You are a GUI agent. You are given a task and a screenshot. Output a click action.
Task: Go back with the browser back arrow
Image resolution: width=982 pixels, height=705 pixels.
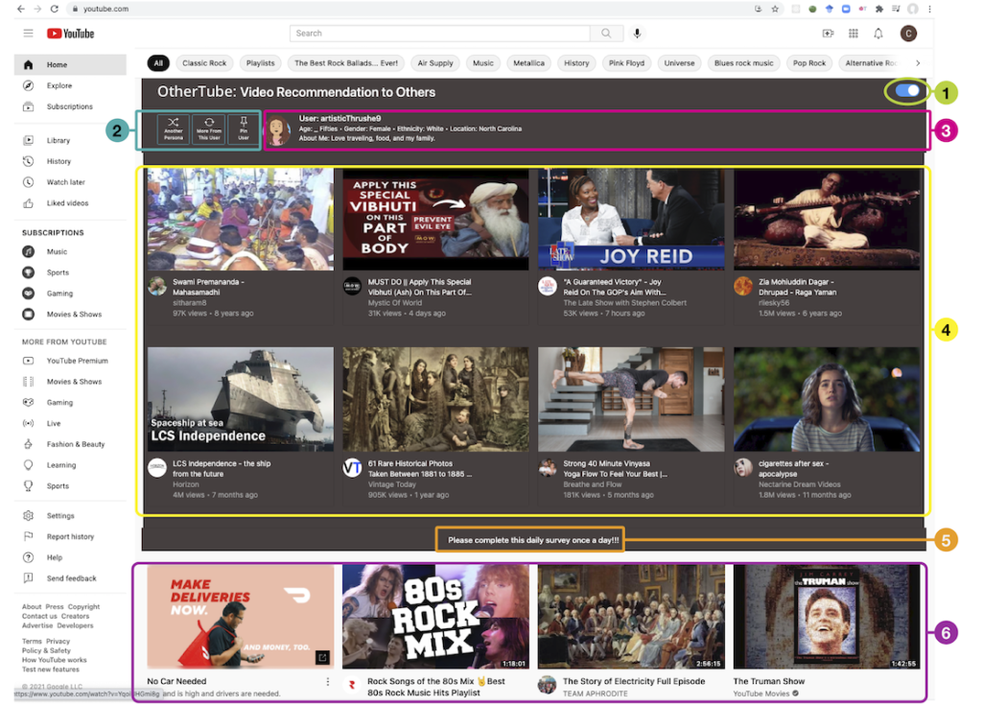pos(21,9)
